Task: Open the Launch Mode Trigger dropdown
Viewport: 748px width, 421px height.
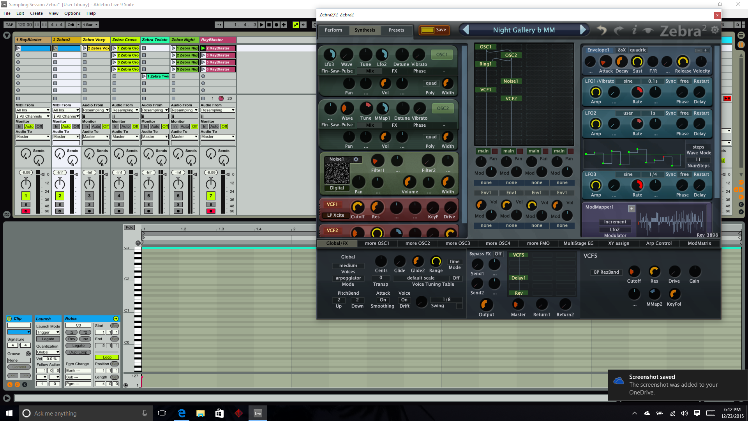Action: tap(48, 333)
